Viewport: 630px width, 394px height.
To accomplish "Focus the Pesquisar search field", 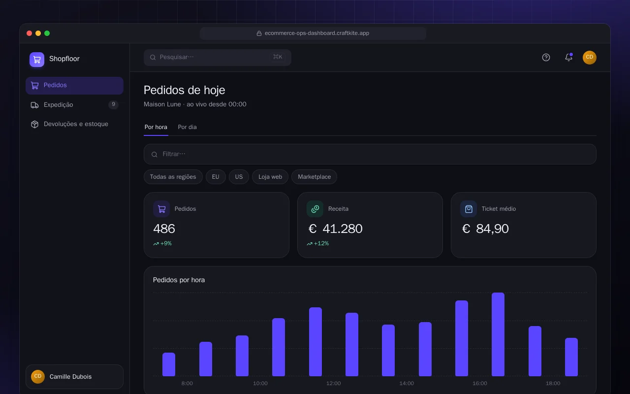I will point(218,57).
